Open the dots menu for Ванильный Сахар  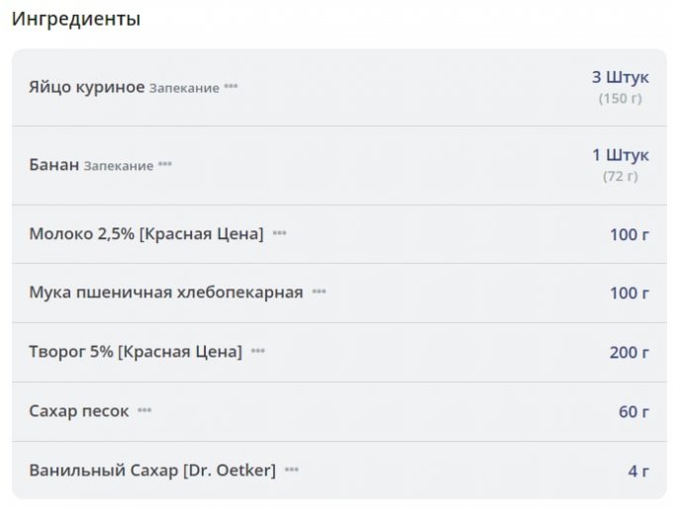pos(291,469)
